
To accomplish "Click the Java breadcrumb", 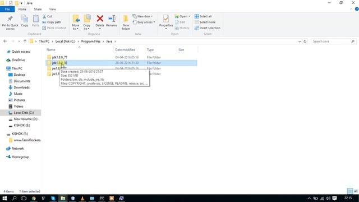I will (x=109, y=42).
